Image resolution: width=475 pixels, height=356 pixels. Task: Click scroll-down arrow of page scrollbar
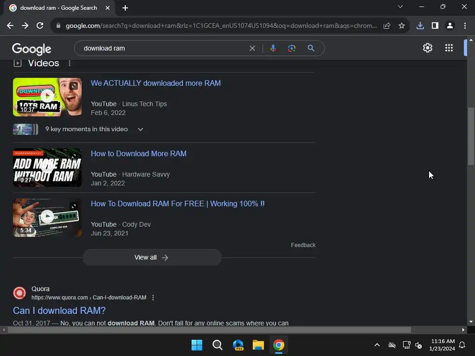click(x=471, y=322)
